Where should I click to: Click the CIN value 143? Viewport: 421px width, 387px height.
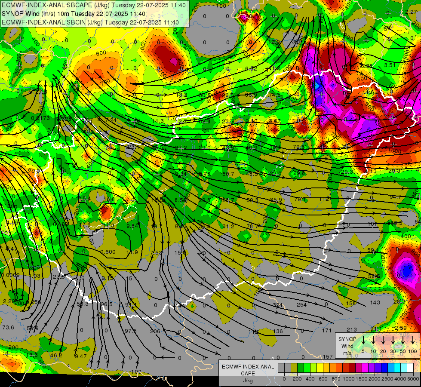pos(375,303)
